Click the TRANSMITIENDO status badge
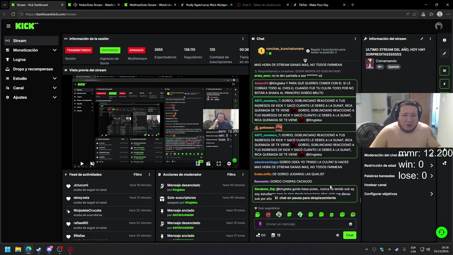The width and height of the screenshot is (453, 255). (x=79, y=50)
